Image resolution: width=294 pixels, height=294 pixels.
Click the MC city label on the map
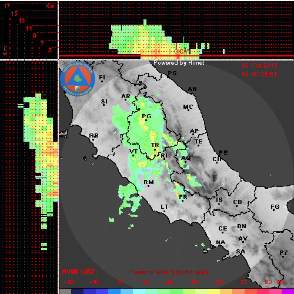point(188,107)
